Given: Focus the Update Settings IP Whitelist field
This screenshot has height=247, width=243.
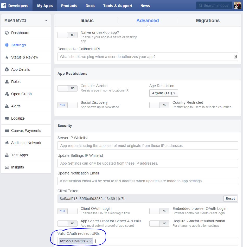Looking at the screenshot, I should [148, 163].
